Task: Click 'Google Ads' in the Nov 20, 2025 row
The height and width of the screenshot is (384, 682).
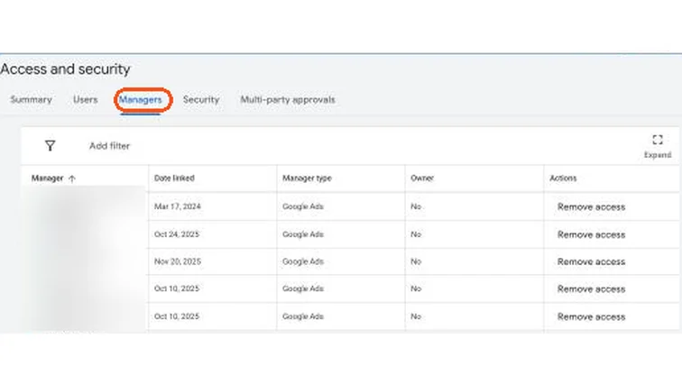Action: coord(303,261)
